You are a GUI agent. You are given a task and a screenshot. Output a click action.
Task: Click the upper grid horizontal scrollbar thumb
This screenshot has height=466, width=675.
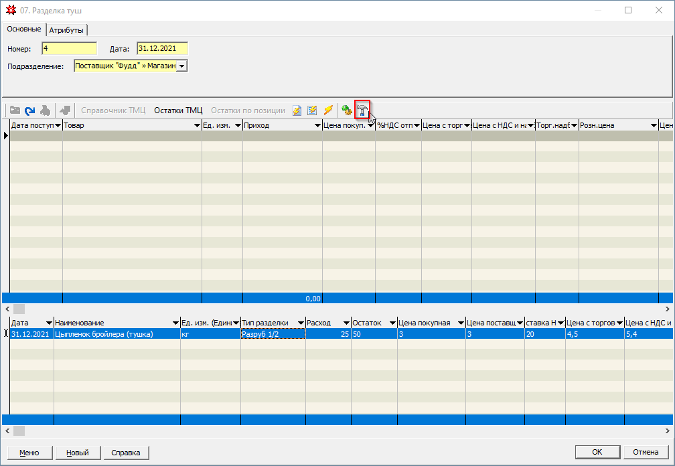(19, 309)
